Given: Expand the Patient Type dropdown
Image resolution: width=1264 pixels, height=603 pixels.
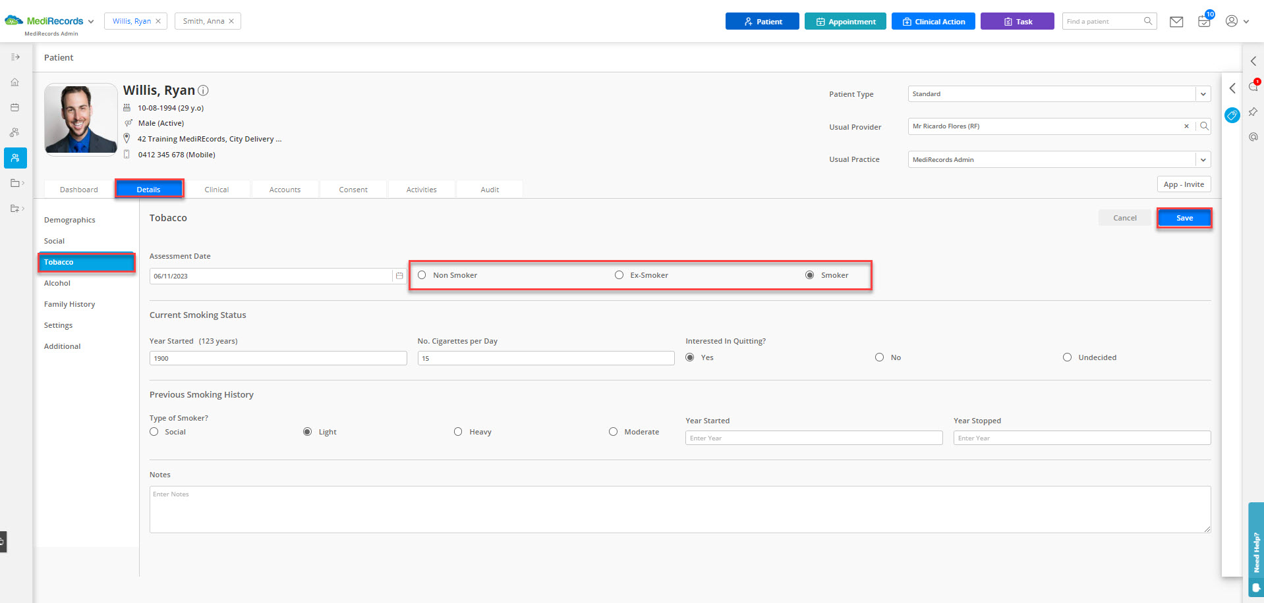Looking at the screenshot, I should 1203,94.
